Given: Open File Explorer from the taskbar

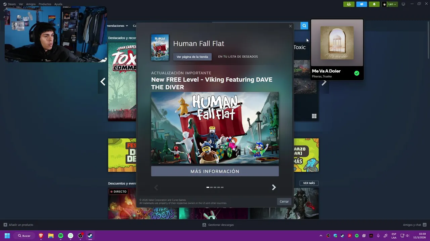Looking at the screenshot, I should (51, 236).
